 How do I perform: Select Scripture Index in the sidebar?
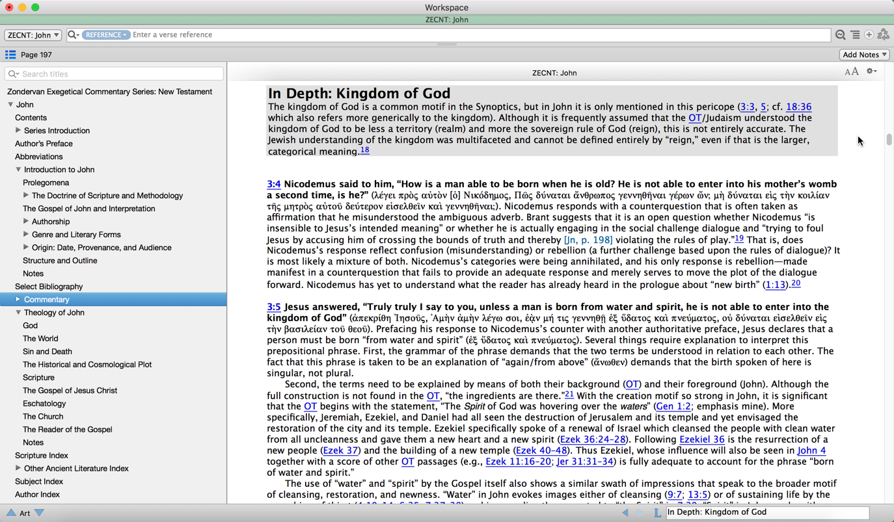42,456
